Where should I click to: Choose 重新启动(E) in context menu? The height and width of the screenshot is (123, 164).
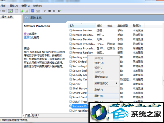(103, 77)
